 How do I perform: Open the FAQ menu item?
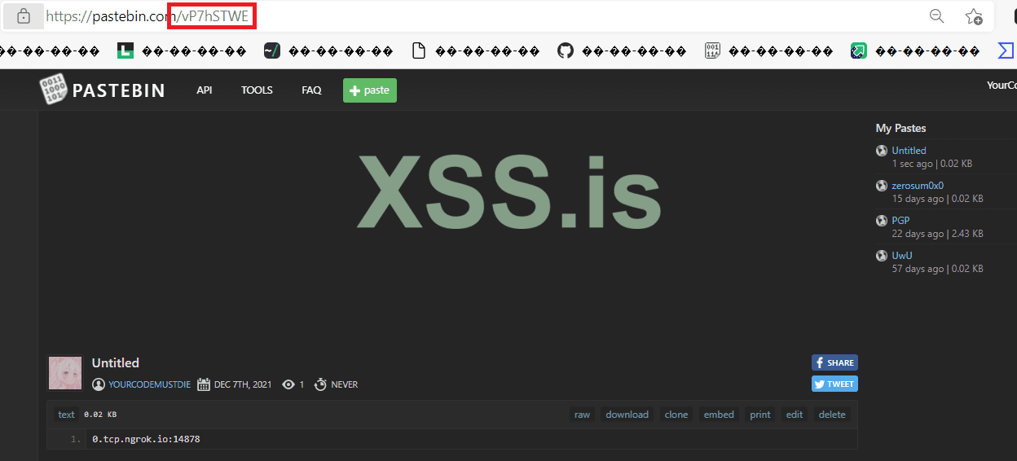click(311, 90)
